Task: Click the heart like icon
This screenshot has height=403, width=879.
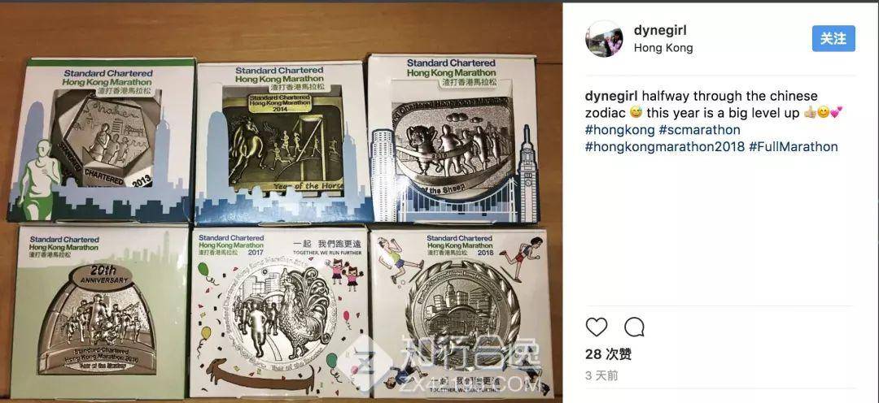Action: pyautogui.click(x=597, y=327)
